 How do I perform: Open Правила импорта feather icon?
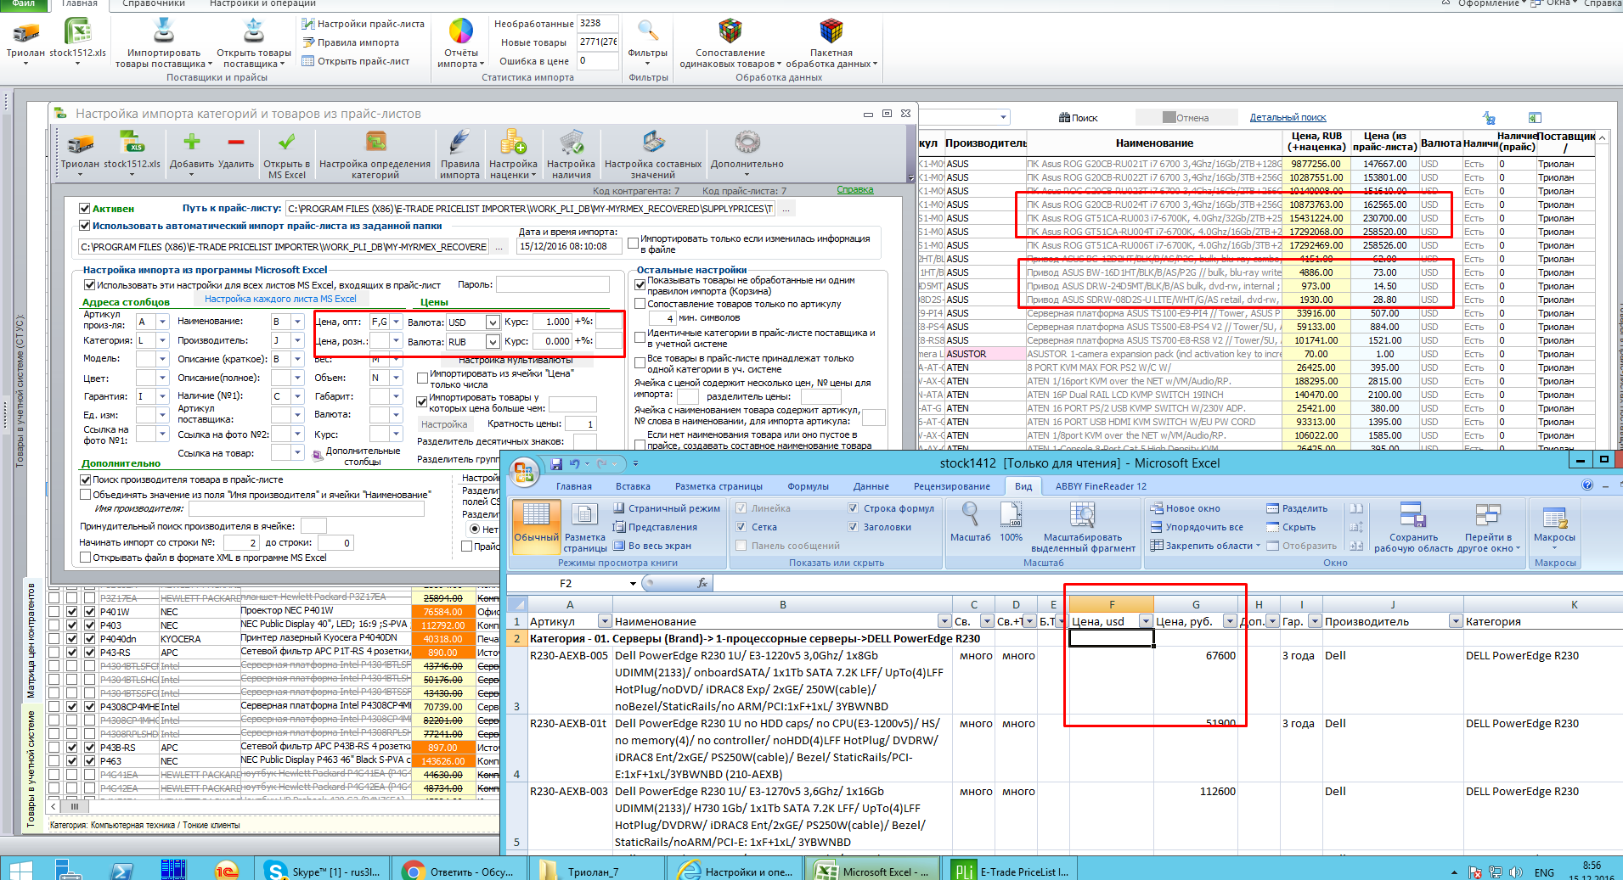click(459, 142)
